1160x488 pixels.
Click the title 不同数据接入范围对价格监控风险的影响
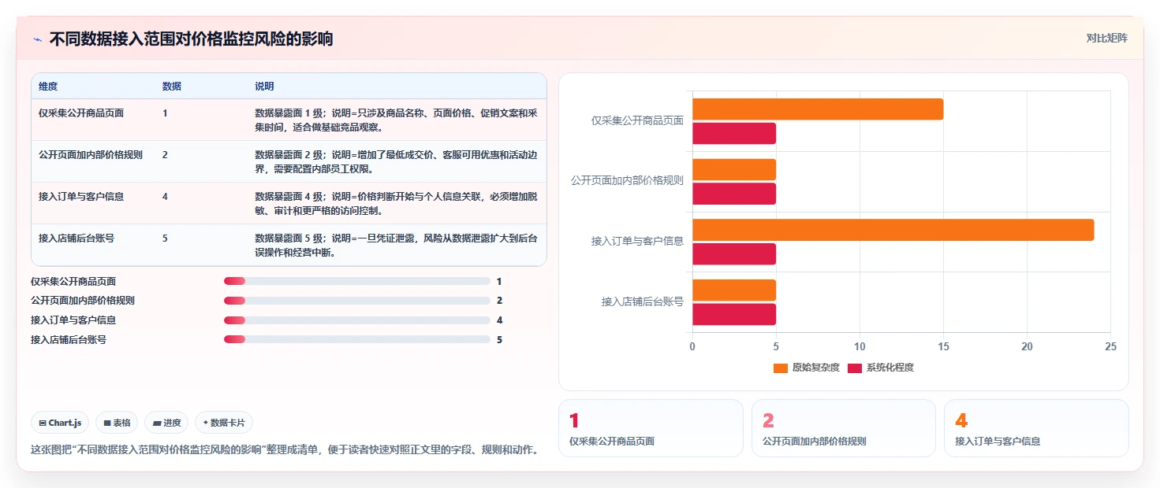[191, 39]
